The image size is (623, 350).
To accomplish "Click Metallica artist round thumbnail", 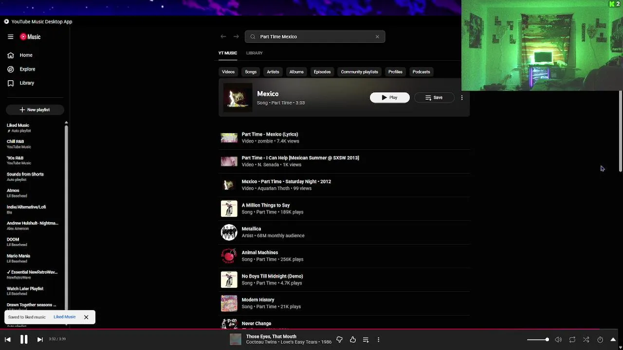I will 229,232.
